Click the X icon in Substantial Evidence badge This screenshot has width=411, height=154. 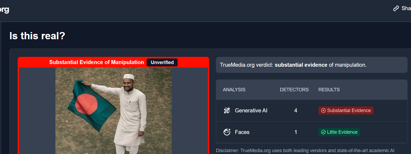pyautogui.click(x=323, y=110)
